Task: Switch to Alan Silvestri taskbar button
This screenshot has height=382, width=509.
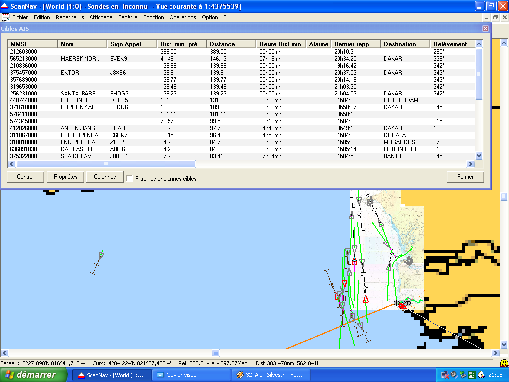Action: coord(271,375)
